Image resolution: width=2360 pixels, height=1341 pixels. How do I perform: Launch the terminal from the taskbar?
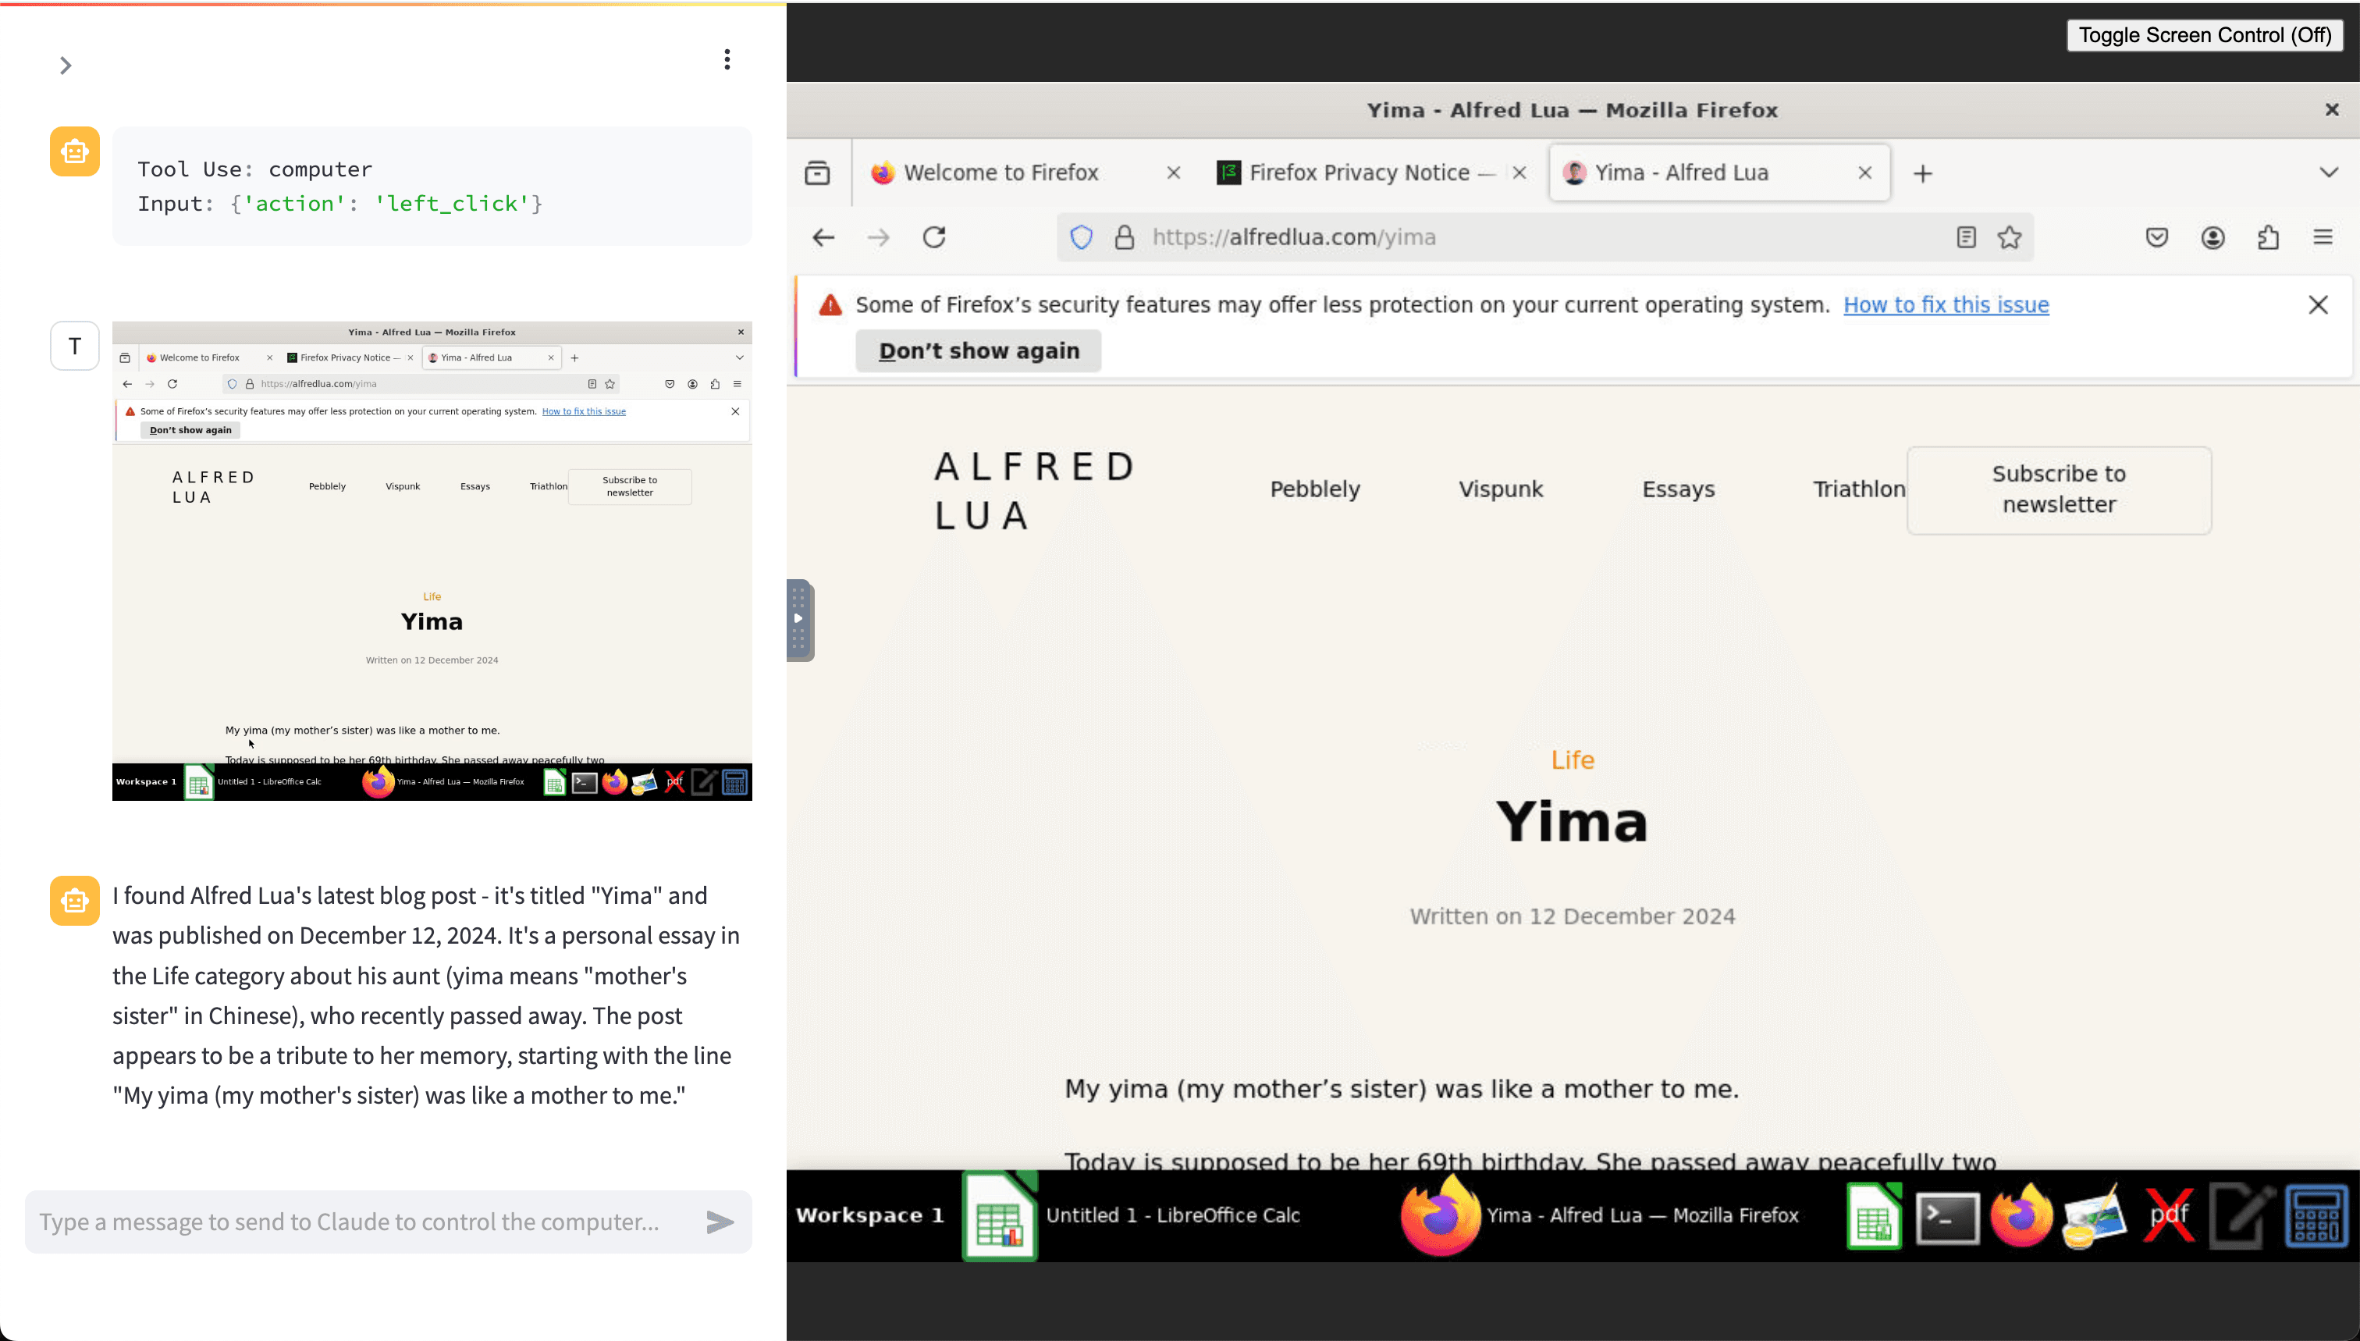pyautogui.click(x=1947, y=1218)
